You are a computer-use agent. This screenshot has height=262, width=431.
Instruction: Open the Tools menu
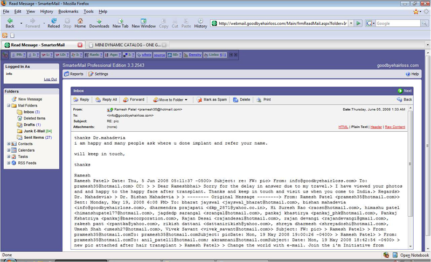point(88,11)
